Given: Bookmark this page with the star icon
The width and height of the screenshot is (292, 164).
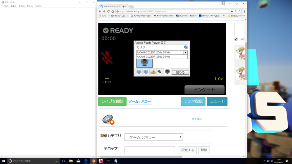Looking at the screenshot, I should coord(240,11).
